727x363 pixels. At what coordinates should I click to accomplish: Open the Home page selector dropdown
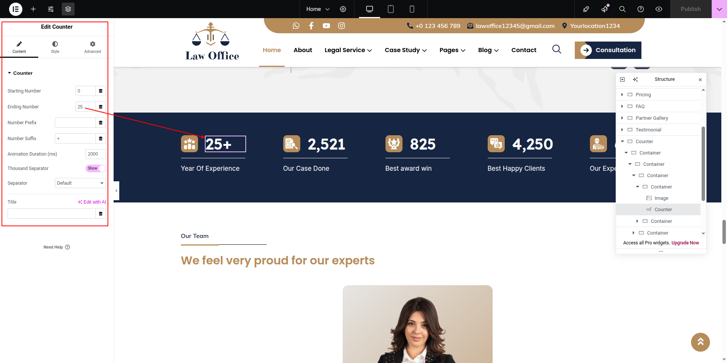coord(318,9)
